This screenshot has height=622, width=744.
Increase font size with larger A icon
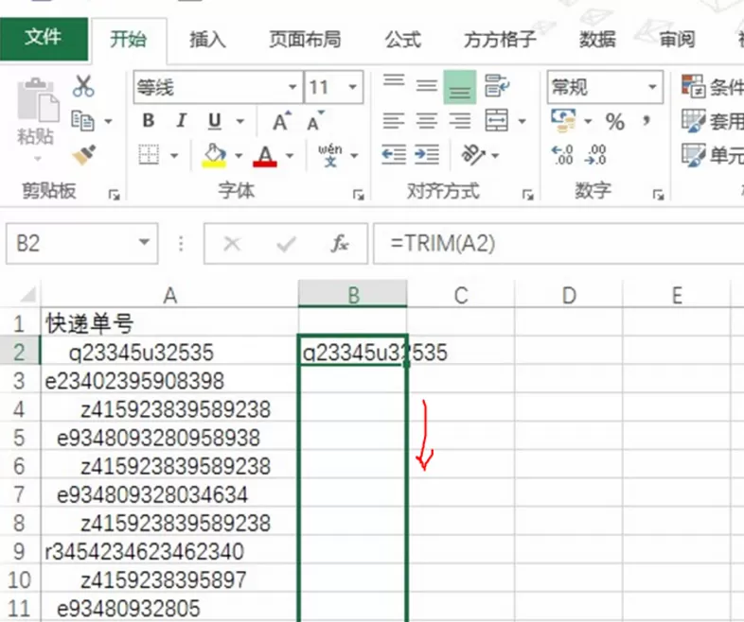point(282,121)
